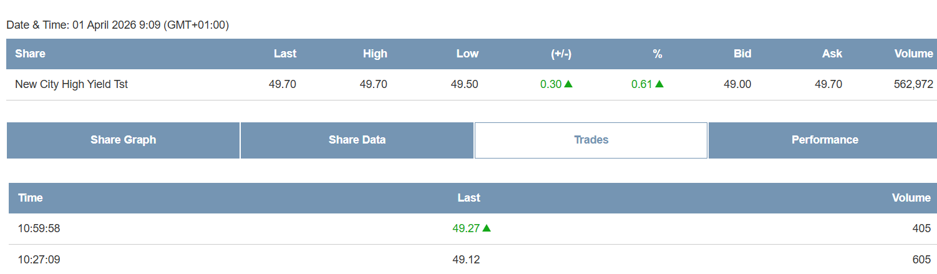
Task: Open the Performance tab
Action: tap(825, 140)
